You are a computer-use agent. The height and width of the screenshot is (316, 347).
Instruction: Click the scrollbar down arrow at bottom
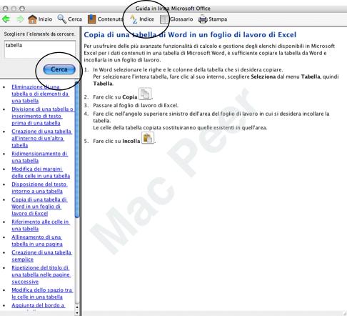point(77,313)
